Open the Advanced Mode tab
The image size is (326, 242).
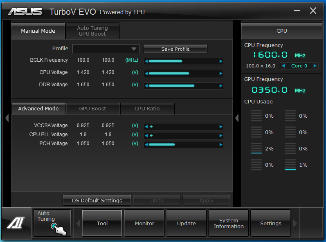pyautogui.click(x=38, y=109)
